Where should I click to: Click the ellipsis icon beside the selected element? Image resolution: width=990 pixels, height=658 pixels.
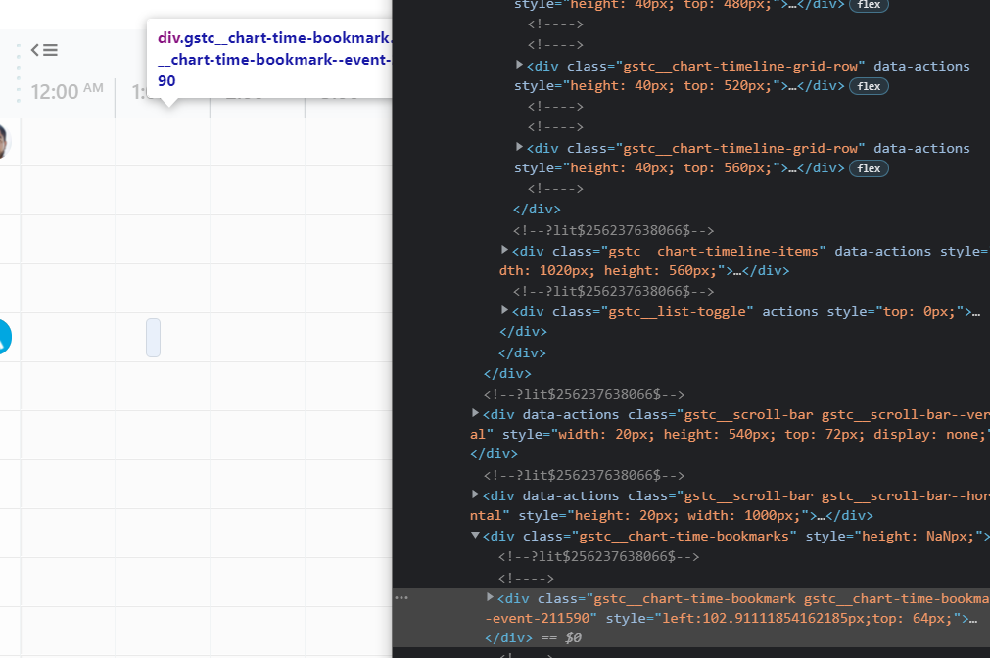(x=401, y=596)
